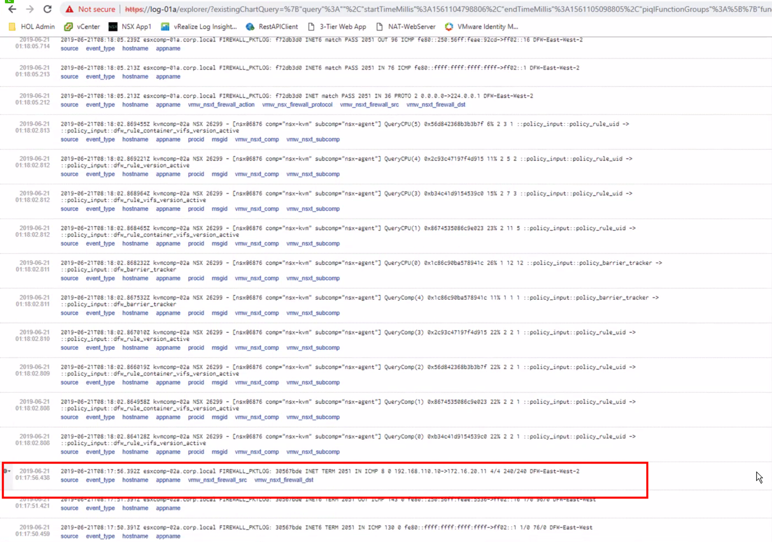This screenshot has height=542, width=772.
Task: Open the vCenter bookmark
Action: point(82,27)
